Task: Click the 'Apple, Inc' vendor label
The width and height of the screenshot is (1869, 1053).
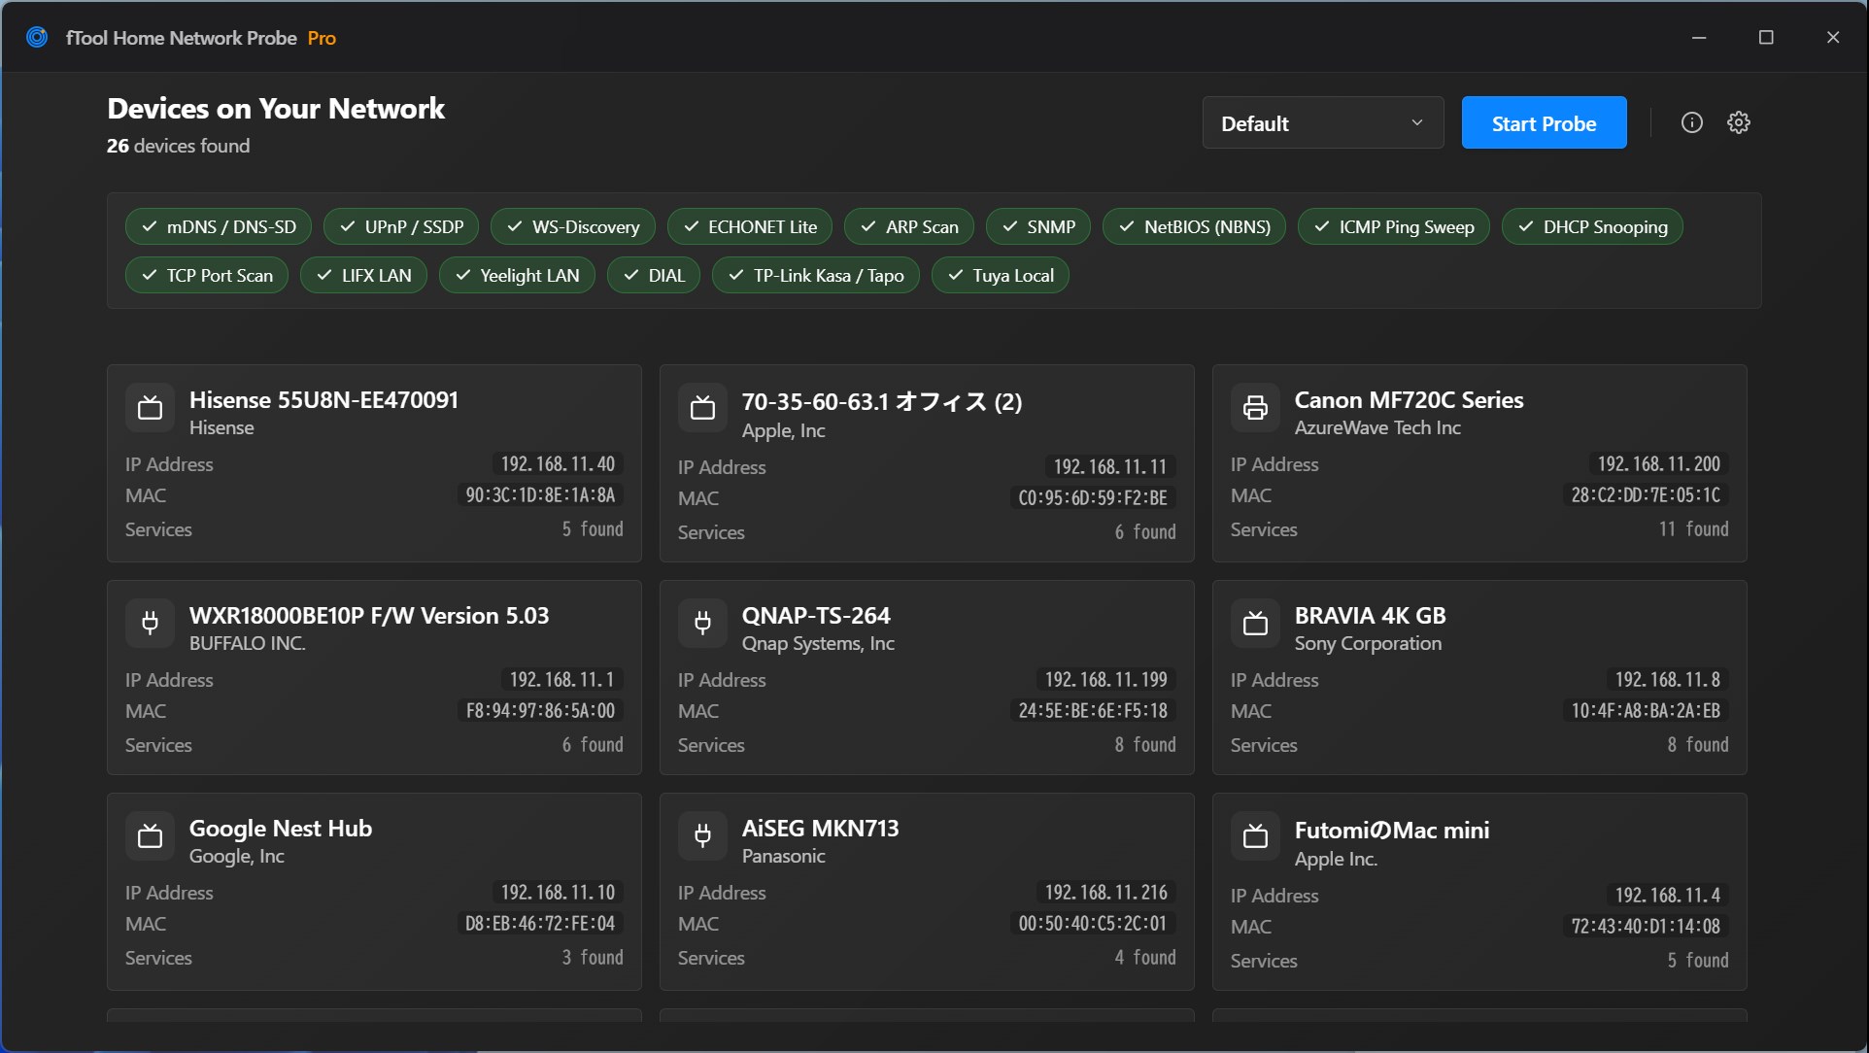Action: coord(783,430)
